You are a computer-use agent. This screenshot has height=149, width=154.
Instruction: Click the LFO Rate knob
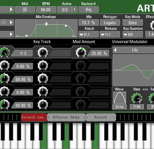(137, 98)
